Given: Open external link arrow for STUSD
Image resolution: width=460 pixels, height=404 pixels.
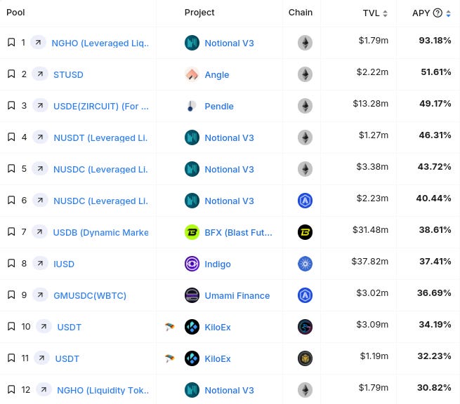Looking at the screenshot, I should pyautogui.click(x=40, y=74).
